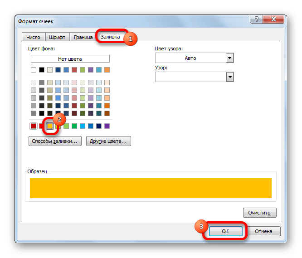Pick cream tan in the theme colors top row
This screenshot has width=302, height=258.
[50, 70]
